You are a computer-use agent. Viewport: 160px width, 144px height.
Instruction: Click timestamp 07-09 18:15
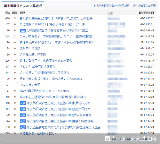click(147, 61)
